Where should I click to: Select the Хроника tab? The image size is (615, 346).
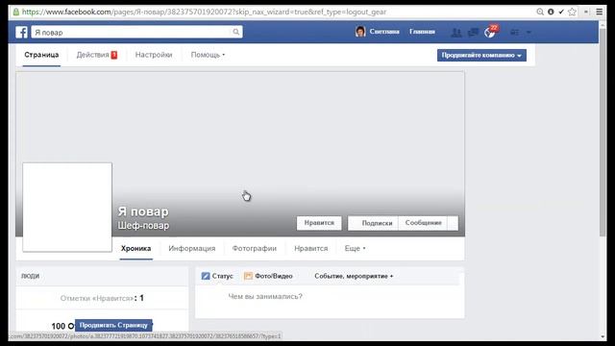click(136, 248)
